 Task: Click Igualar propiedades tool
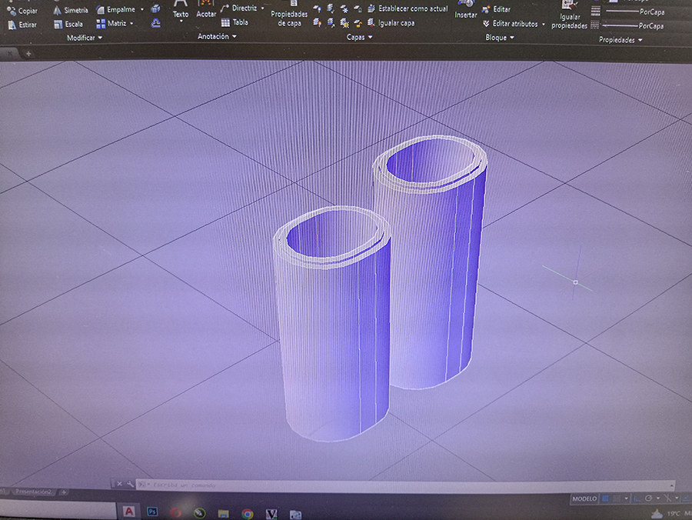[570, 17]
